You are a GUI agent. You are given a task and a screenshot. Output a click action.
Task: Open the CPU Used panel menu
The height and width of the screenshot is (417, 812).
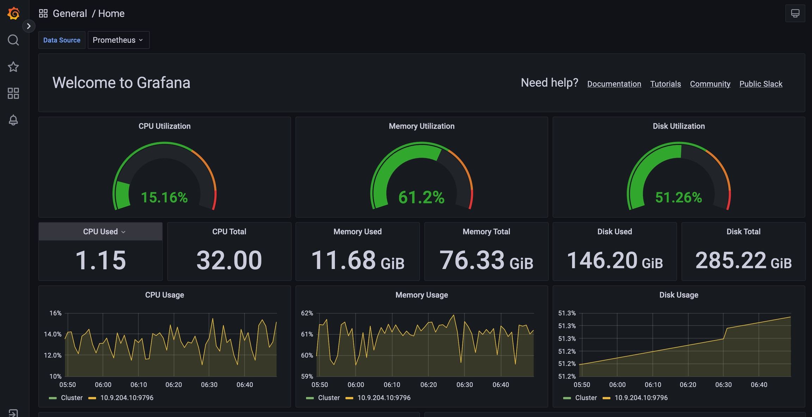(104, 232)
